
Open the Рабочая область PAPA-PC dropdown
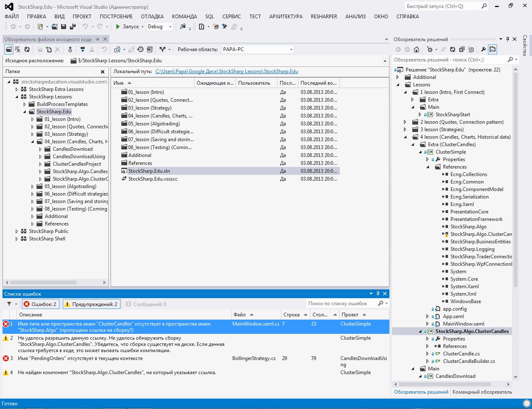258,49
